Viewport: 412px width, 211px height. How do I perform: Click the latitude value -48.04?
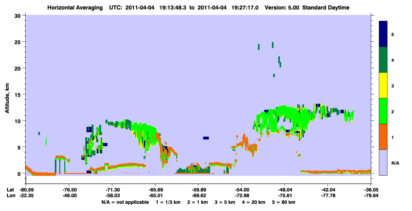click(284, 189)
